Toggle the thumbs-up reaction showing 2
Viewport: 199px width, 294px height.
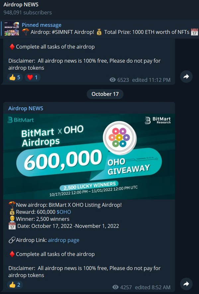pyautogui.click(x=15, y=285)
